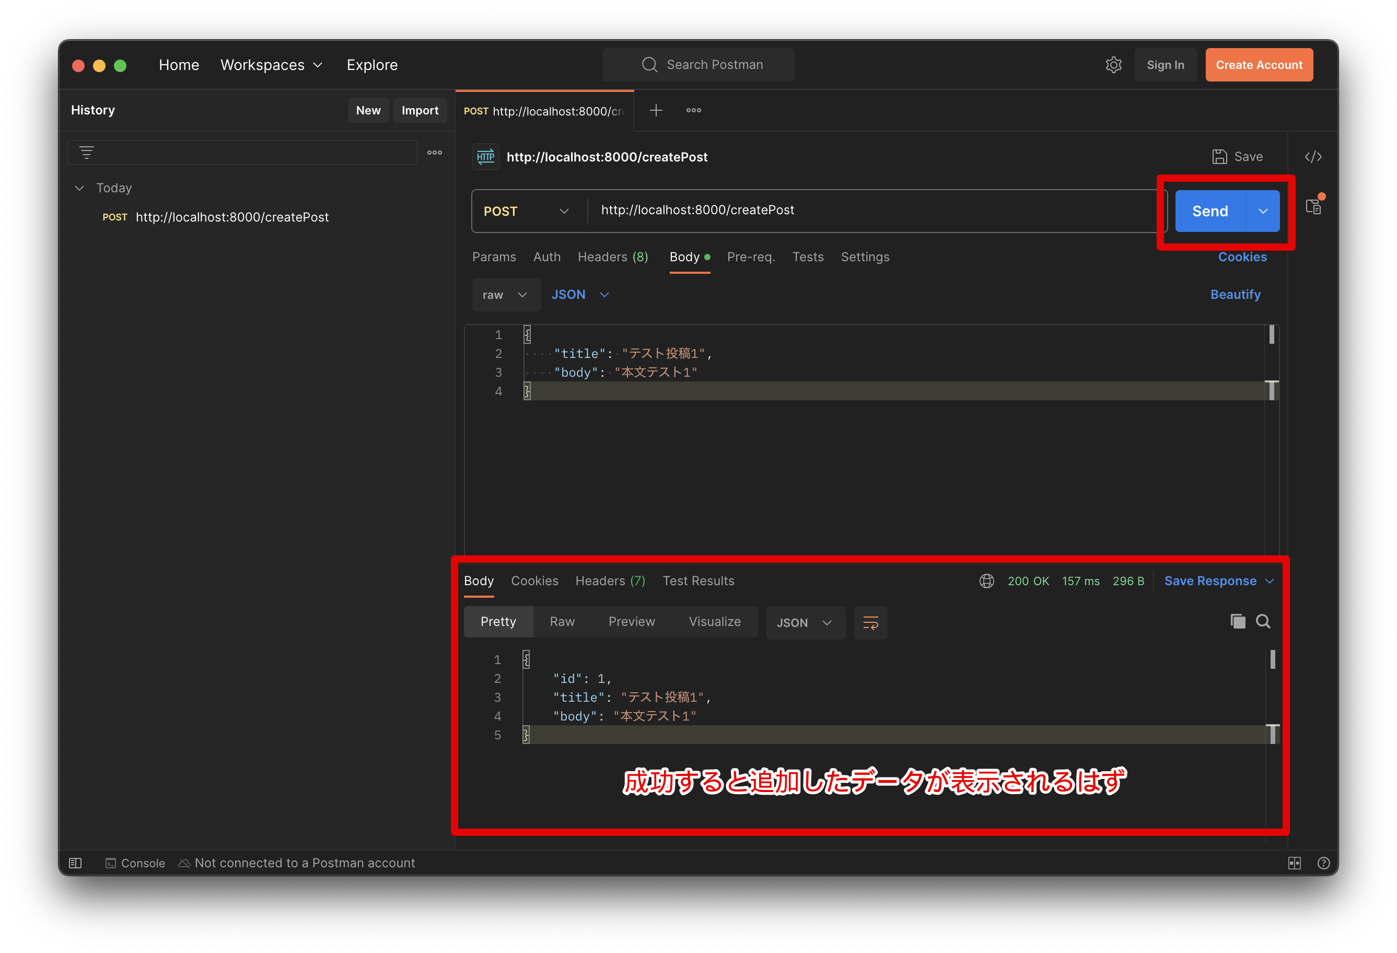Select the POST createPost request tab
The image size is (1397, 953).
tap(544, 111)
